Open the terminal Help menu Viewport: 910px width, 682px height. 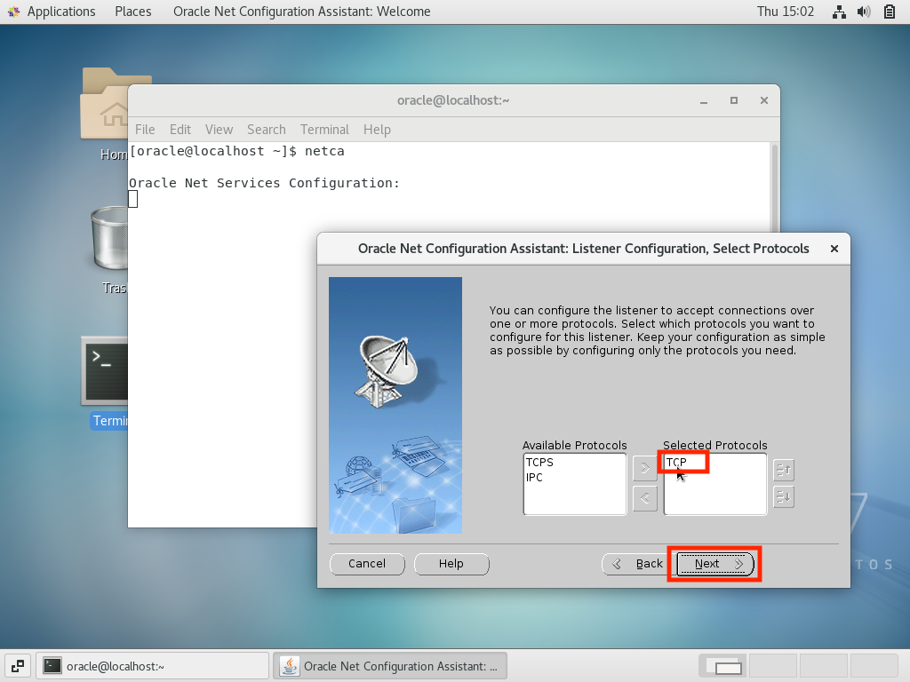point(377,130)
